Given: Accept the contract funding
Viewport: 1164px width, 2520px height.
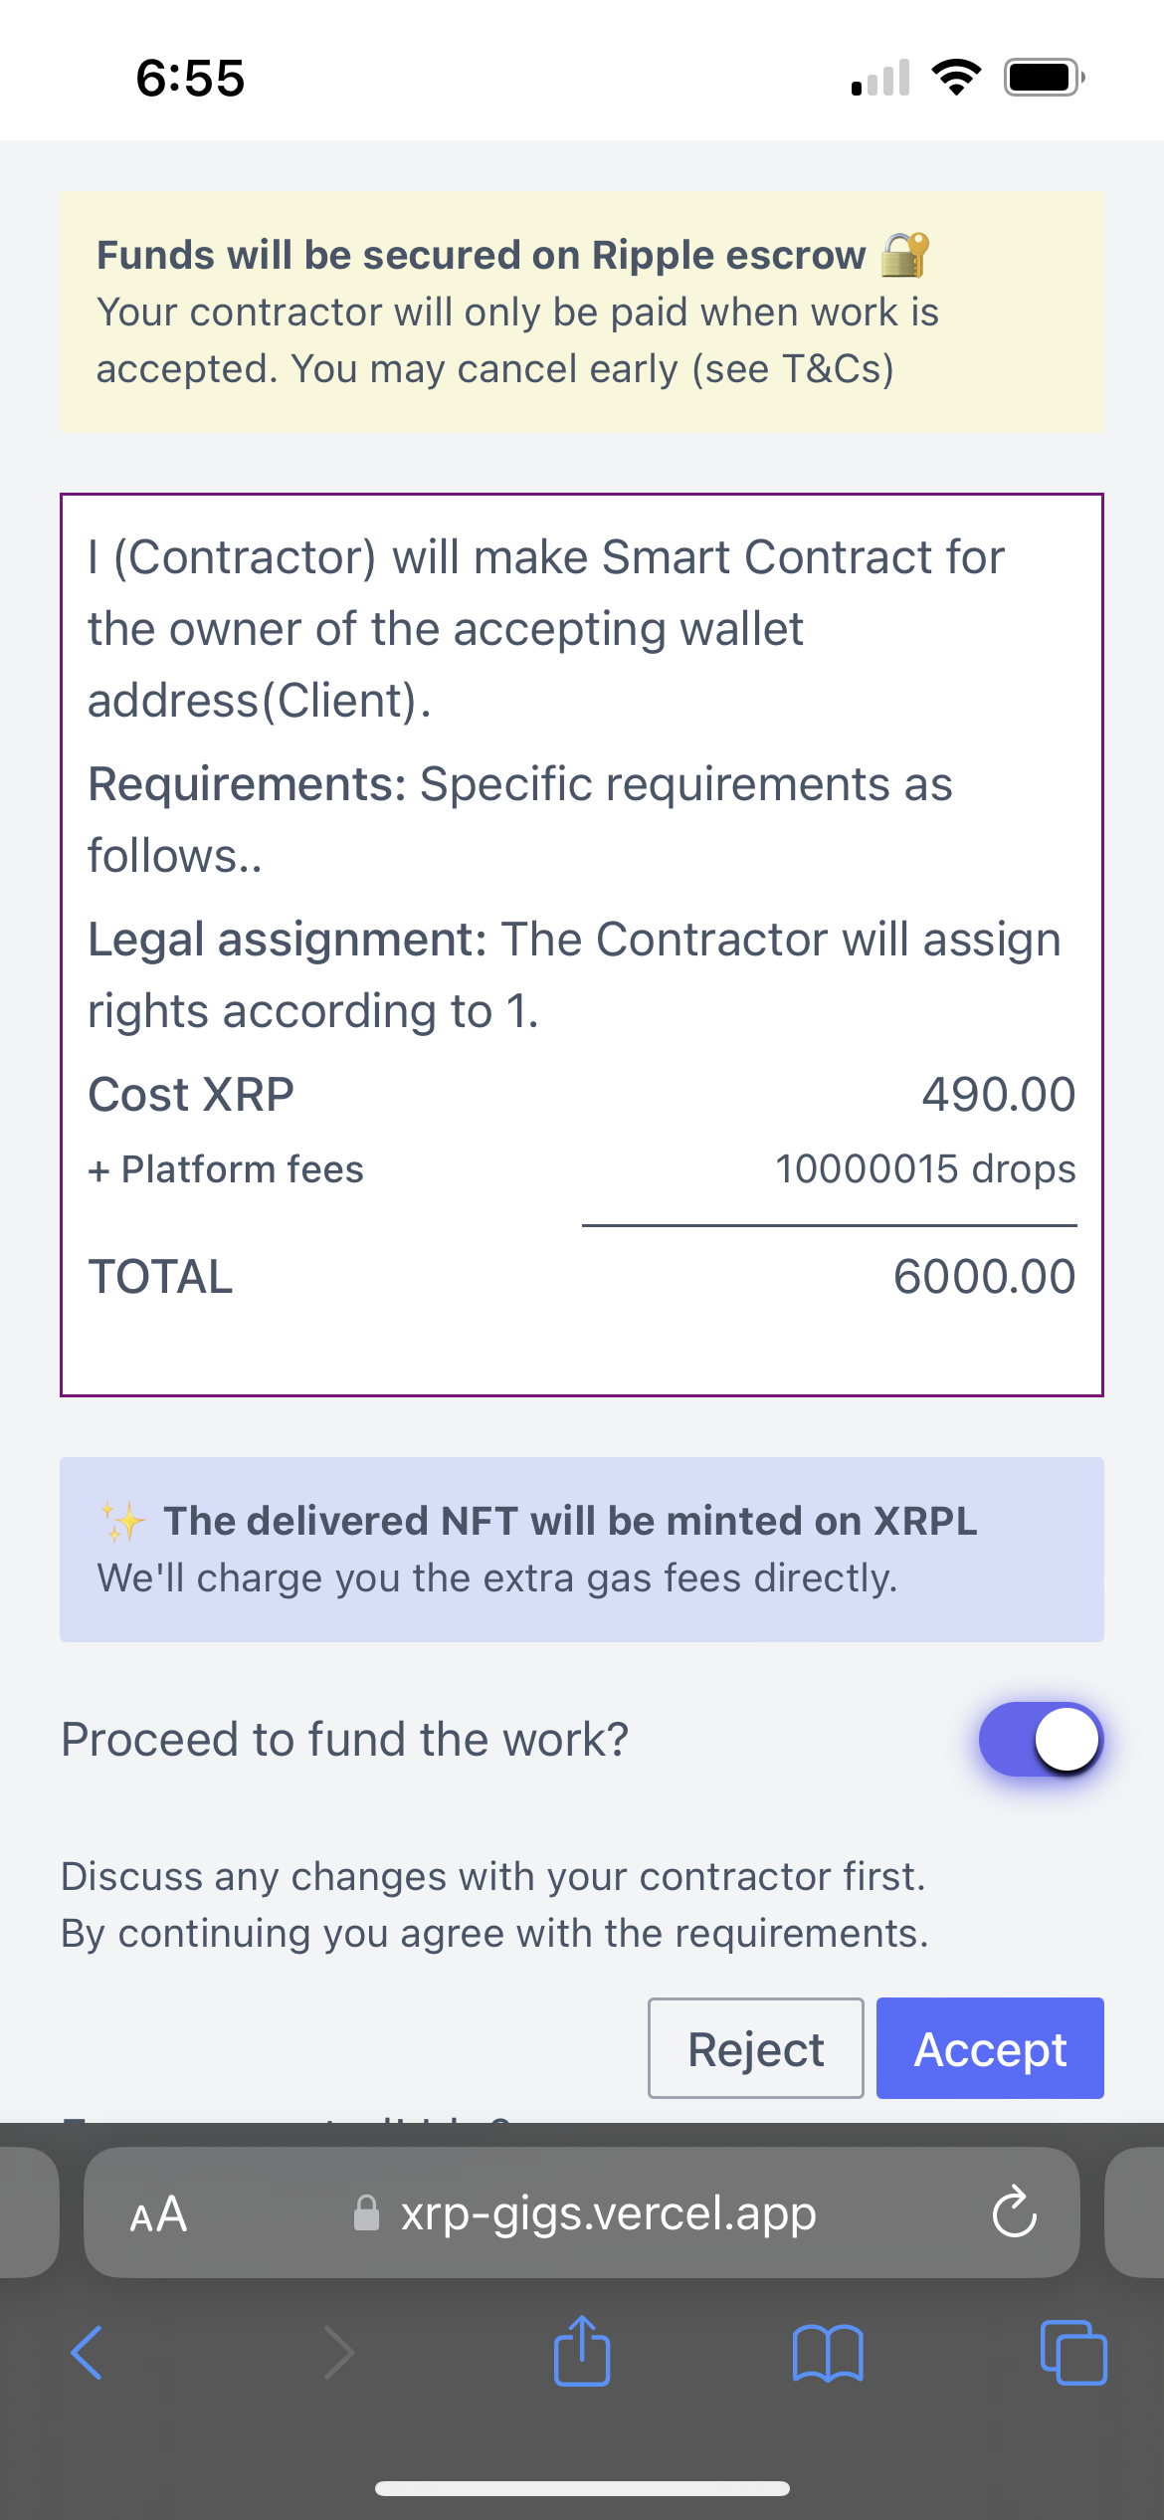Looking at the screenshot, I should coord(990,2048).
